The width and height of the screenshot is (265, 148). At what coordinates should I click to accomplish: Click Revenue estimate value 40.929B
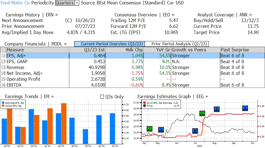97,67
